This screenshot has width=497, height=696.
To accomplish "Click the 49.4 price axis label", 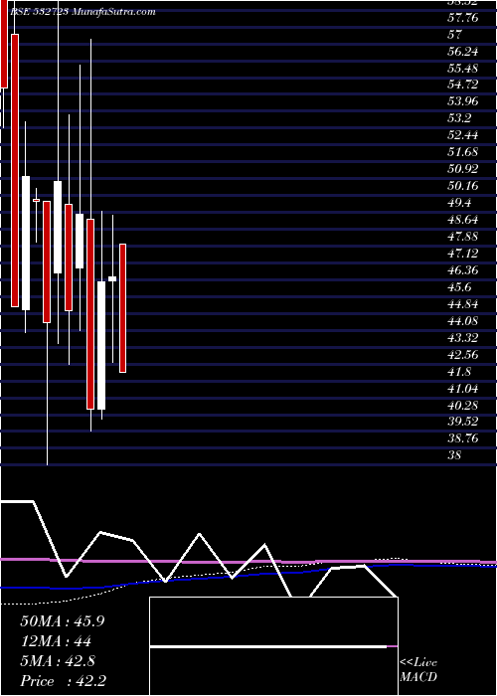I will pyautogui.click(x=460, y=203).
